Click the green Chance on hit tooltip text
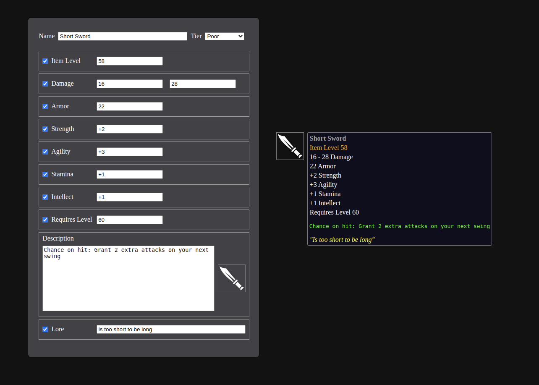Viewport: 539px width, 385px height. pyautogui.click(x=400, y=226)
